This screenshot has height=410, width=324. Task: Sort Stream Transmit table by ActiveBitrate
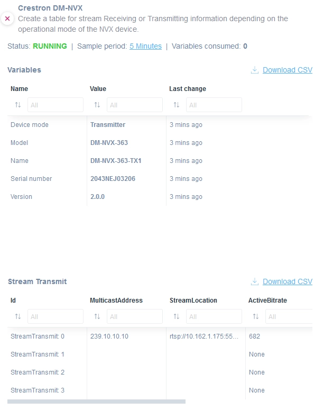(x=256, y=316)
